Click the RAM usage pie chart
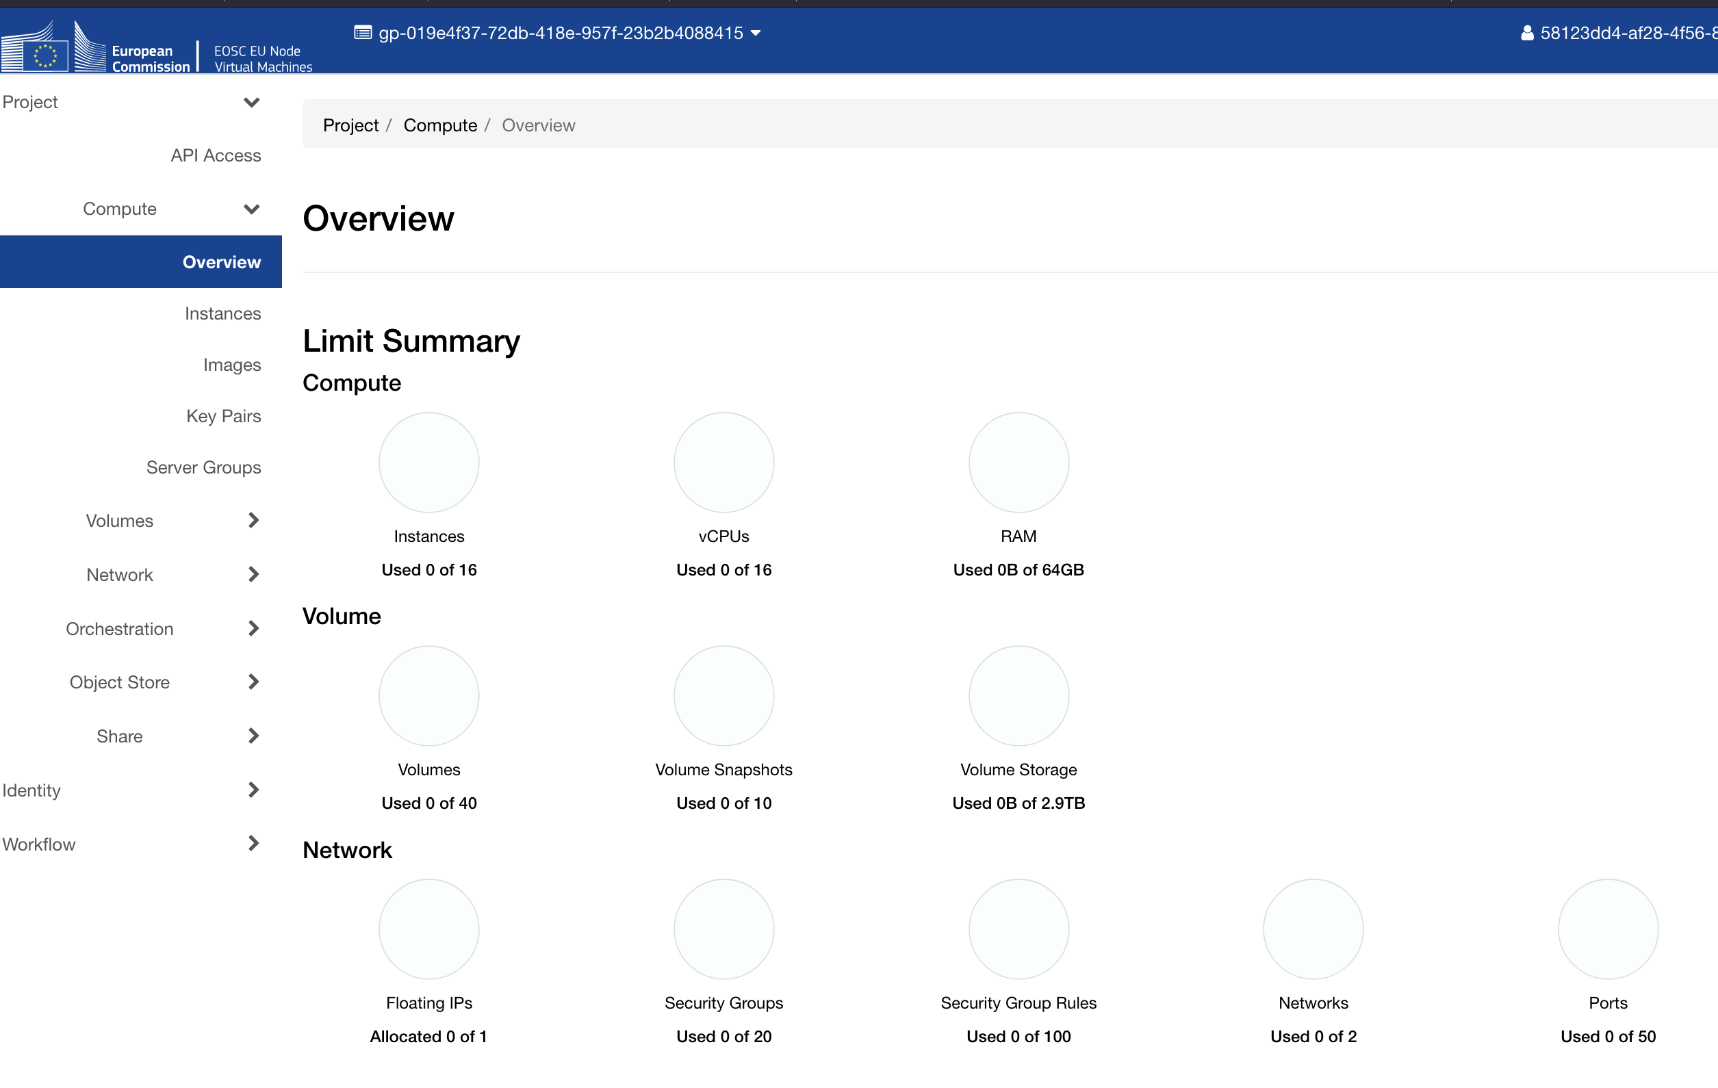The height and width of the screenshot is (1088, 1718). (1018, 463)
